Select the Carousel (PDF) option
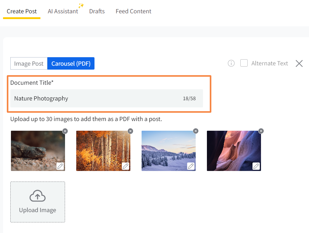 [71, 64]
